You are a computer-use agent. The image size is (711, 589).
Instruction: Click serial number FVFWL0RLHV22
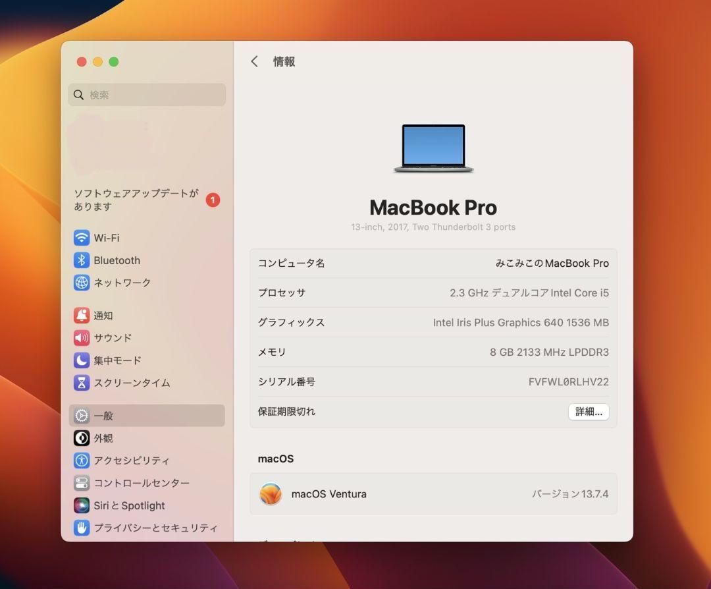click(569, 382)
